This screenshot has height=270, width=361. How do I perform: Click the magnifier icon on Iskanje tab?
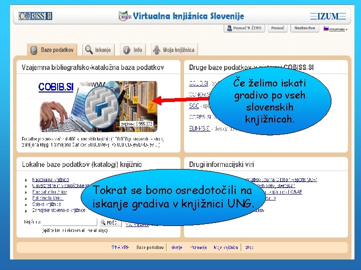[89, 49]
